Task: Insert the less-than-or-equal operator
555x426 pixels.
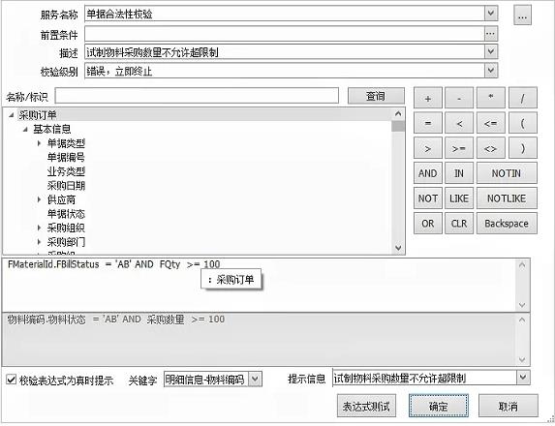Action: click(x=490, y=123)
